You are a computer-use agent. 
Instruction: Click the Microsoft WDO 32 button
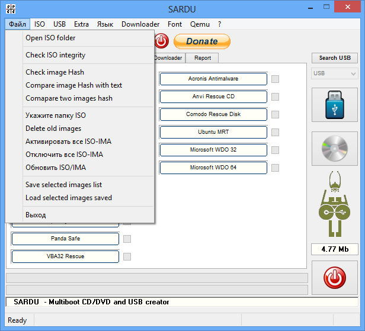[213, 150]
